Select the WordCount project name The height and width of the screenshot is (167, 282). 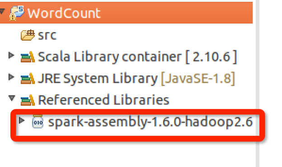coord(64,13)
